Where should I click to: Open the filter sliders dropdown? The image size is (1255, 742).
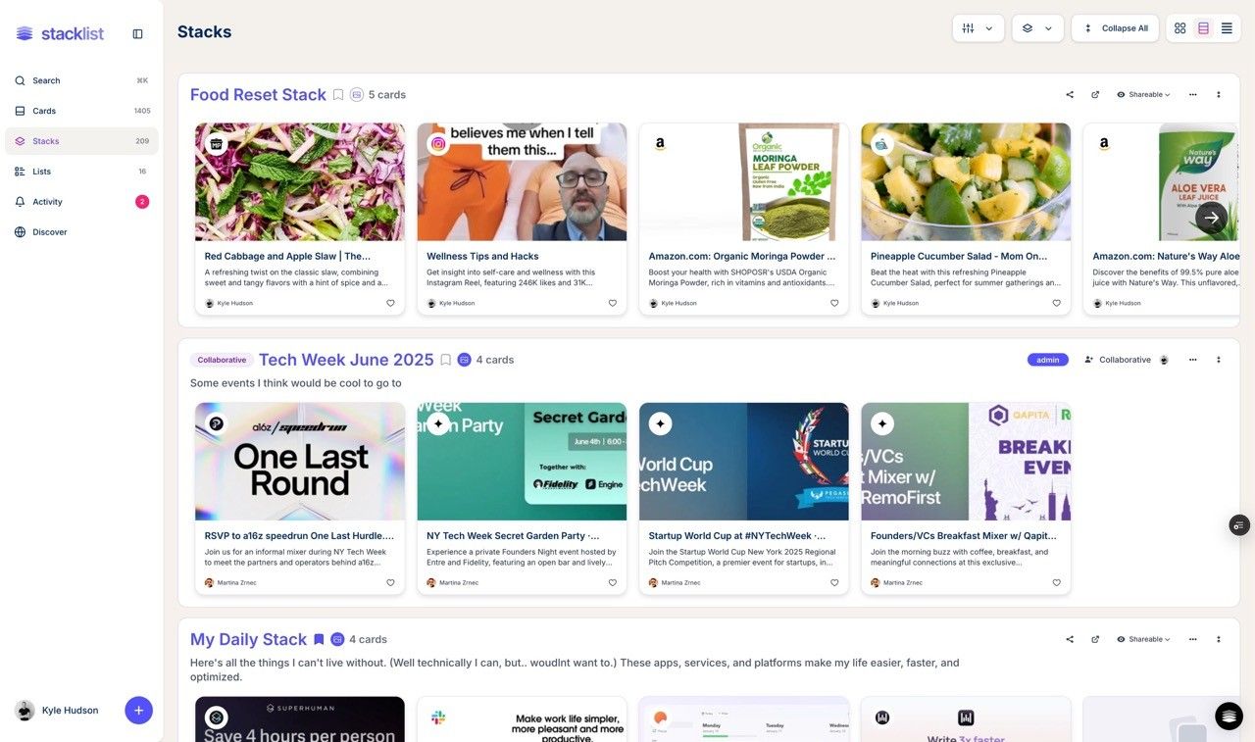(x=979, y=28)
